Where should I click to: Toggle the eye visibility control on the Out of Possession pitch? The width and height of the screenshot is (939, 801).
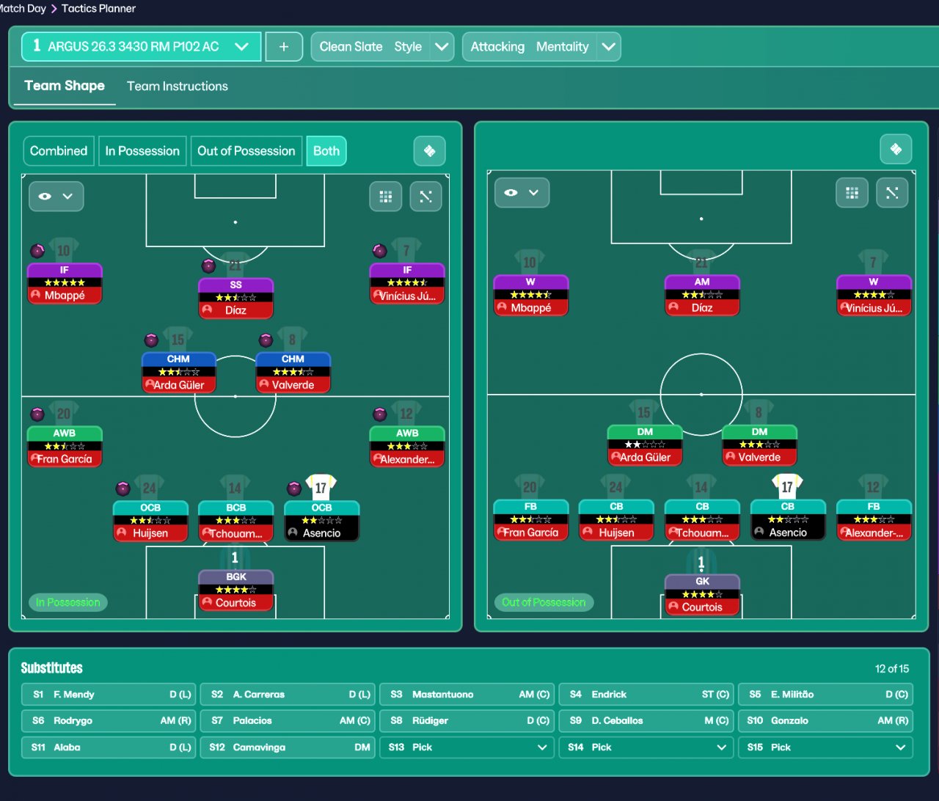(522, 193)
